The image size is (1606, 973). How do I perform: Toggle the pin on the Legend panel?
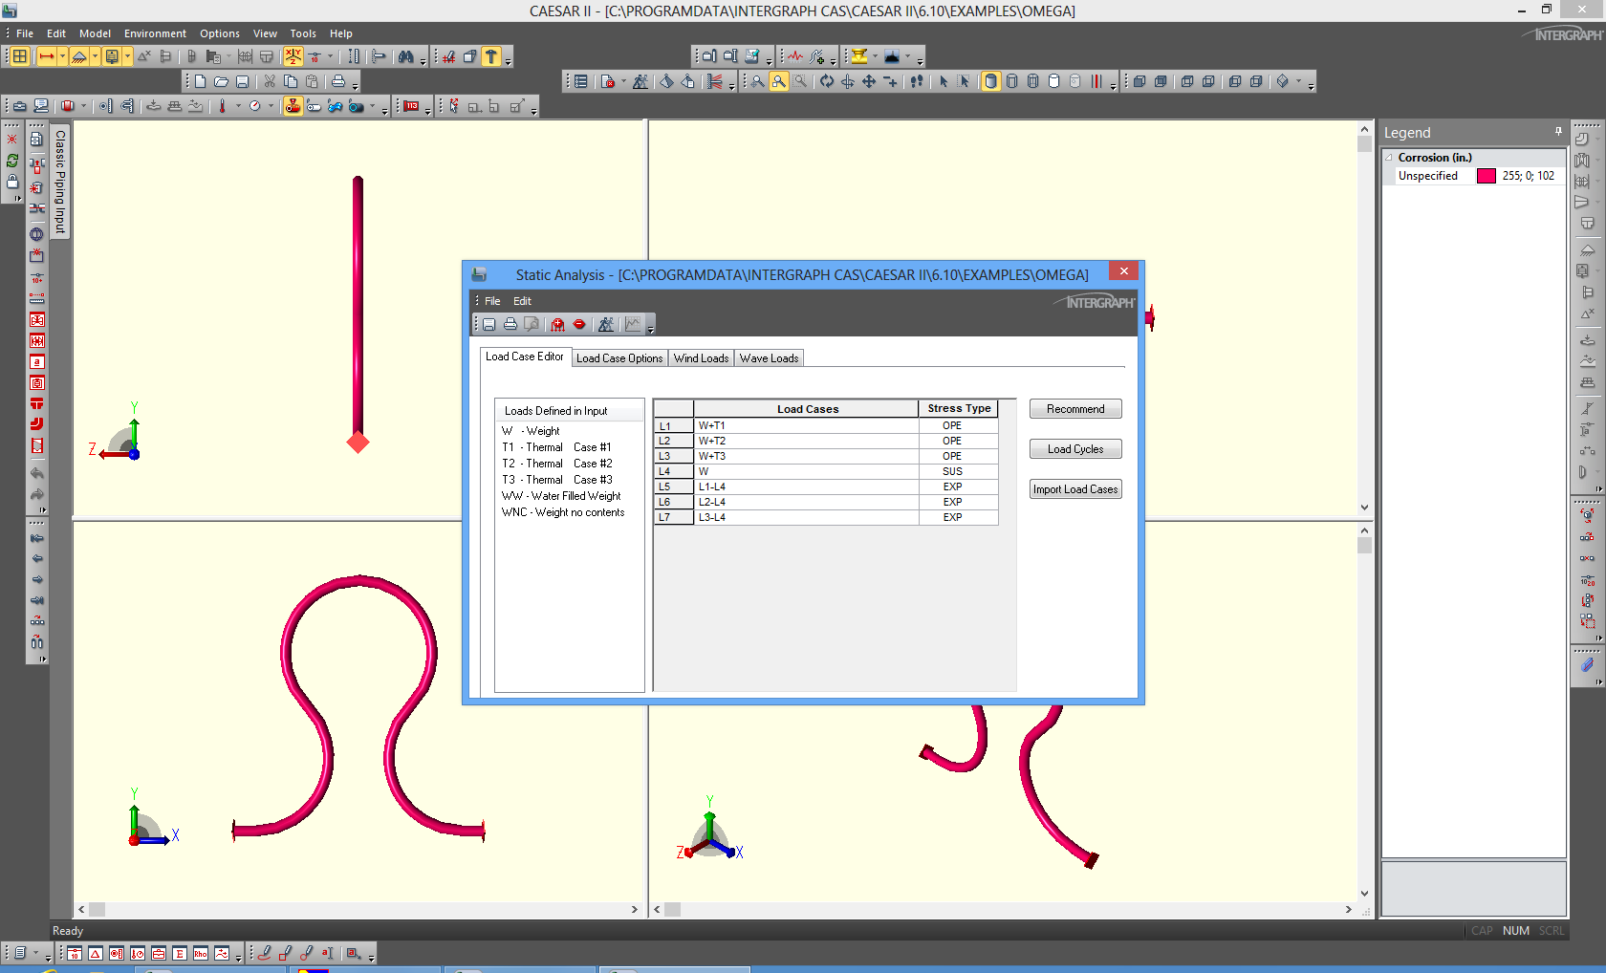pos(1558,132)
